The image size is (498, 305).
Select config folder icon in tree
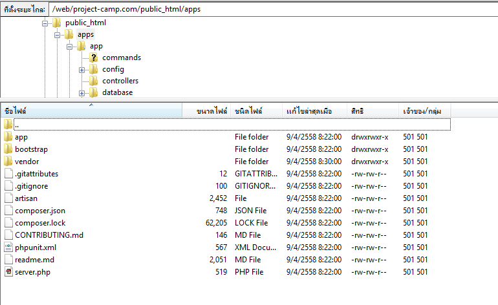click(93, 69)
